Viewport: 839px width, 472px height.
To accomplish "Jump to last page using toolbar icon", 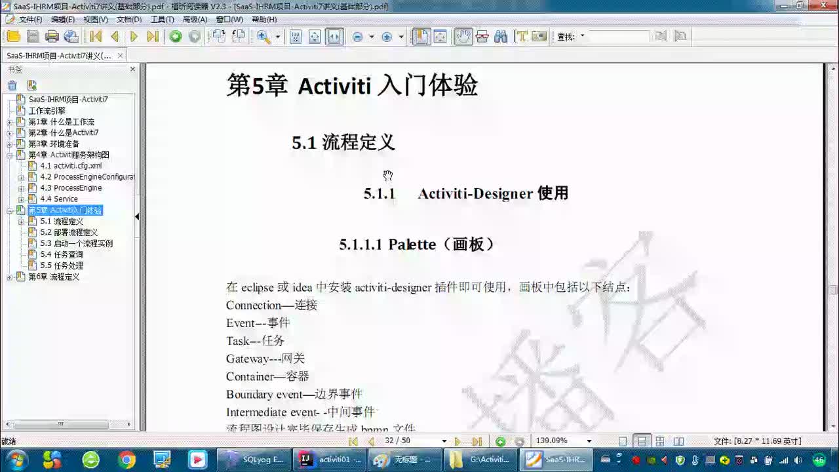I will [x=153, y=37].
